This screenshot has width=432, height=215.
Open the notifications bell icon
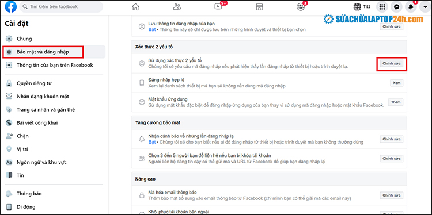[x=411, y=7]
